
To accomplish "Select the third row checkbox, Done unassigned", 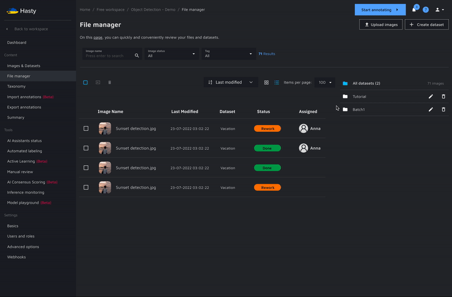I will pos(86,167).
